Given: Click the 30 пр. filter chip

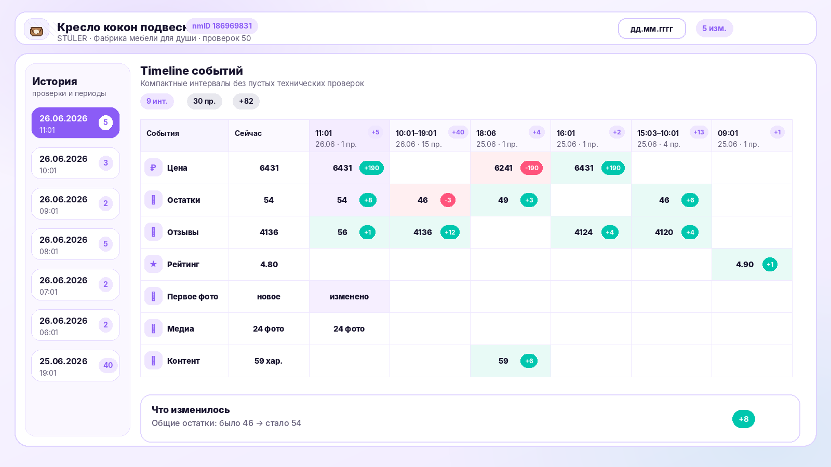Looking at the screenshot, I should point(205,101).
